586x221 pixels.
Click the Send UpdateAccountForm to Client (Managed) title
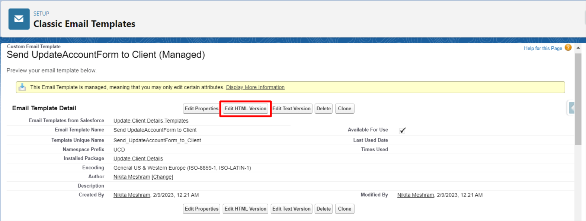point(106,55)
